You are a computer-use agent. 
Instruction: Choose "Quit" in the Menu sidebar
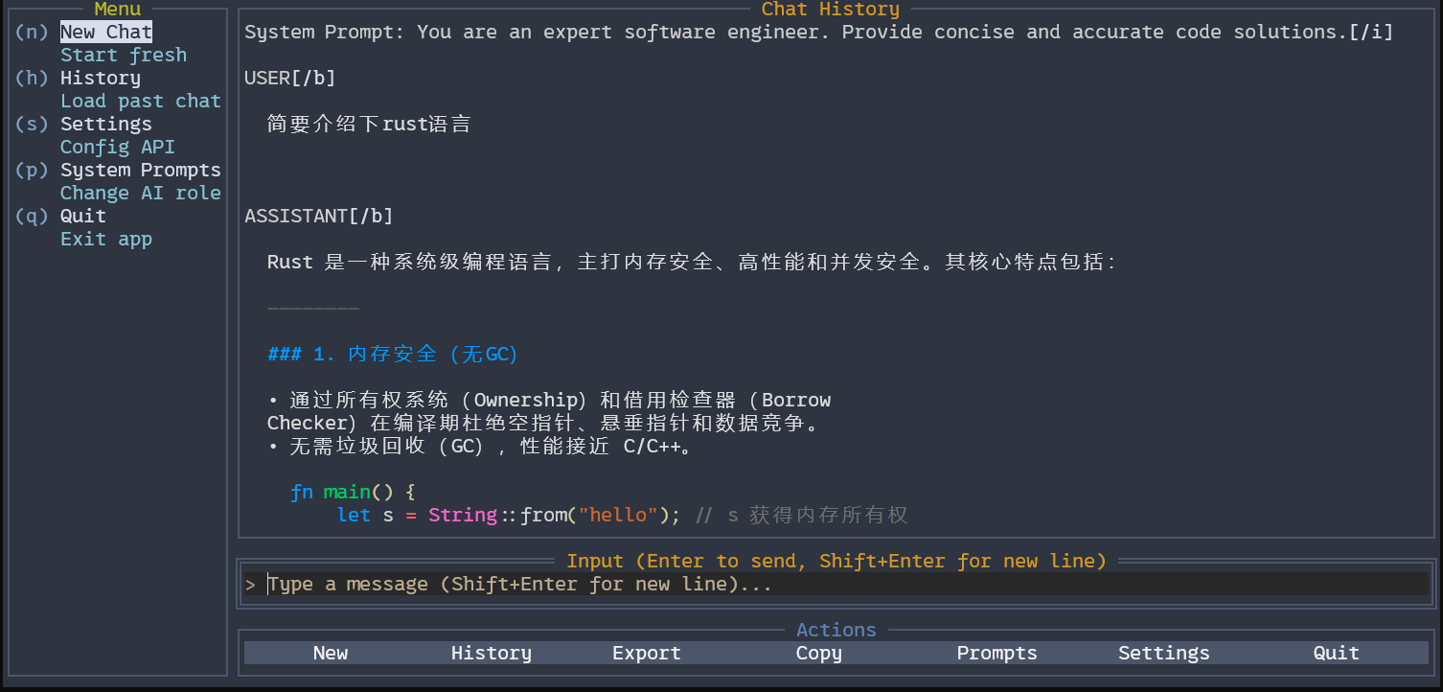82,216
